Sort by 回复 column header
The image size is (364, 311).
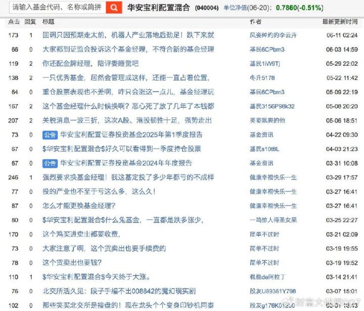coord(30,22)
